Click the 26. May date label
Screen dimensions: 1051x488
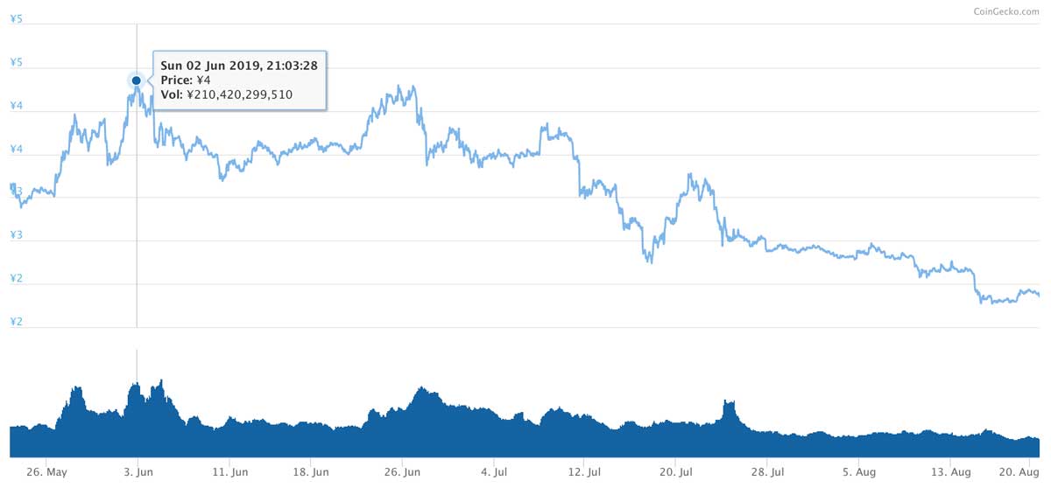(46, 471)
